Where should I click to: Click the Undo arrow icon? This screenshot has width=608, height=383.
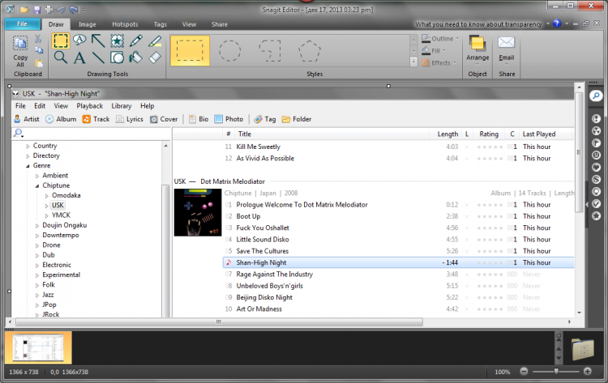(62, 9)
